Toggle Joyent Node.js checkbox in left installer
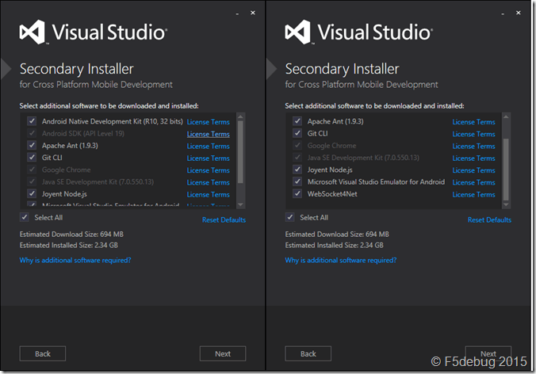 click(x=32, y=193)
